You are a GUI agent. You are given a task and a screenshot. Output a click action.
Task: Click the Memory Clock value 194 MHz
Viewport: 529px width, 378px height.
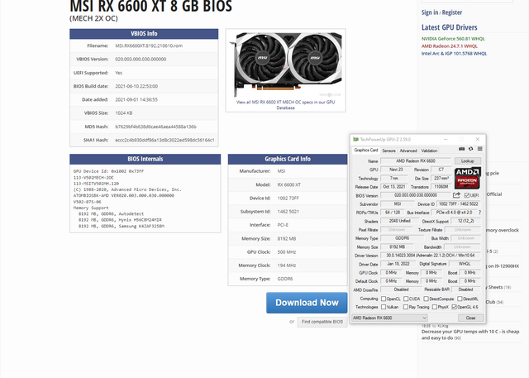click(x=287, y=266)
